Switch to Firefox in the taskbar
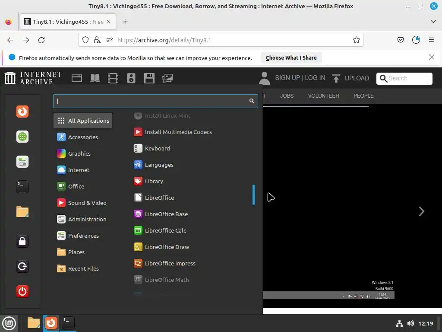The height and width of the screenshot is (332, 442). pyautogui.click(x=51, y=323)
